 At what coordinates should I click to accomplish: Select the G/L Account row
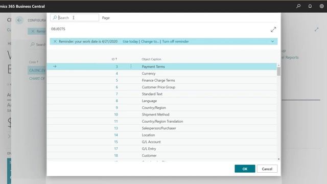point(162,142)
